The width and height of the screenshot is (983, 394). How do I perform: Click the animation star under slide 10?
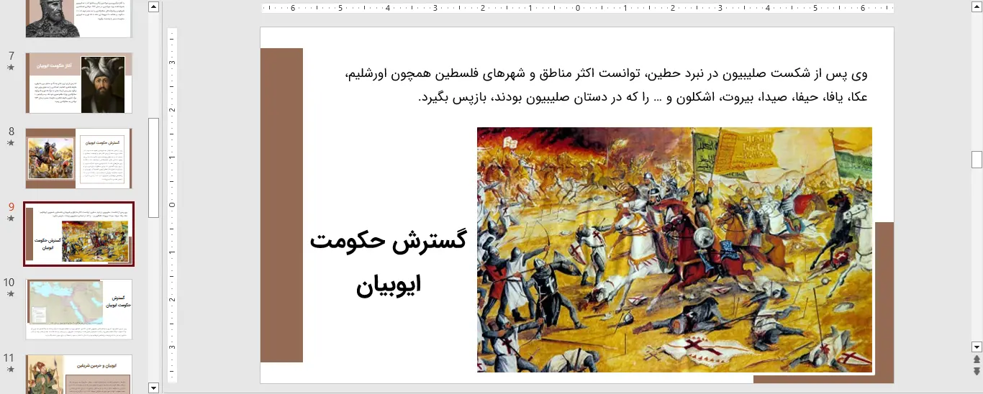[x=10, y=294]
